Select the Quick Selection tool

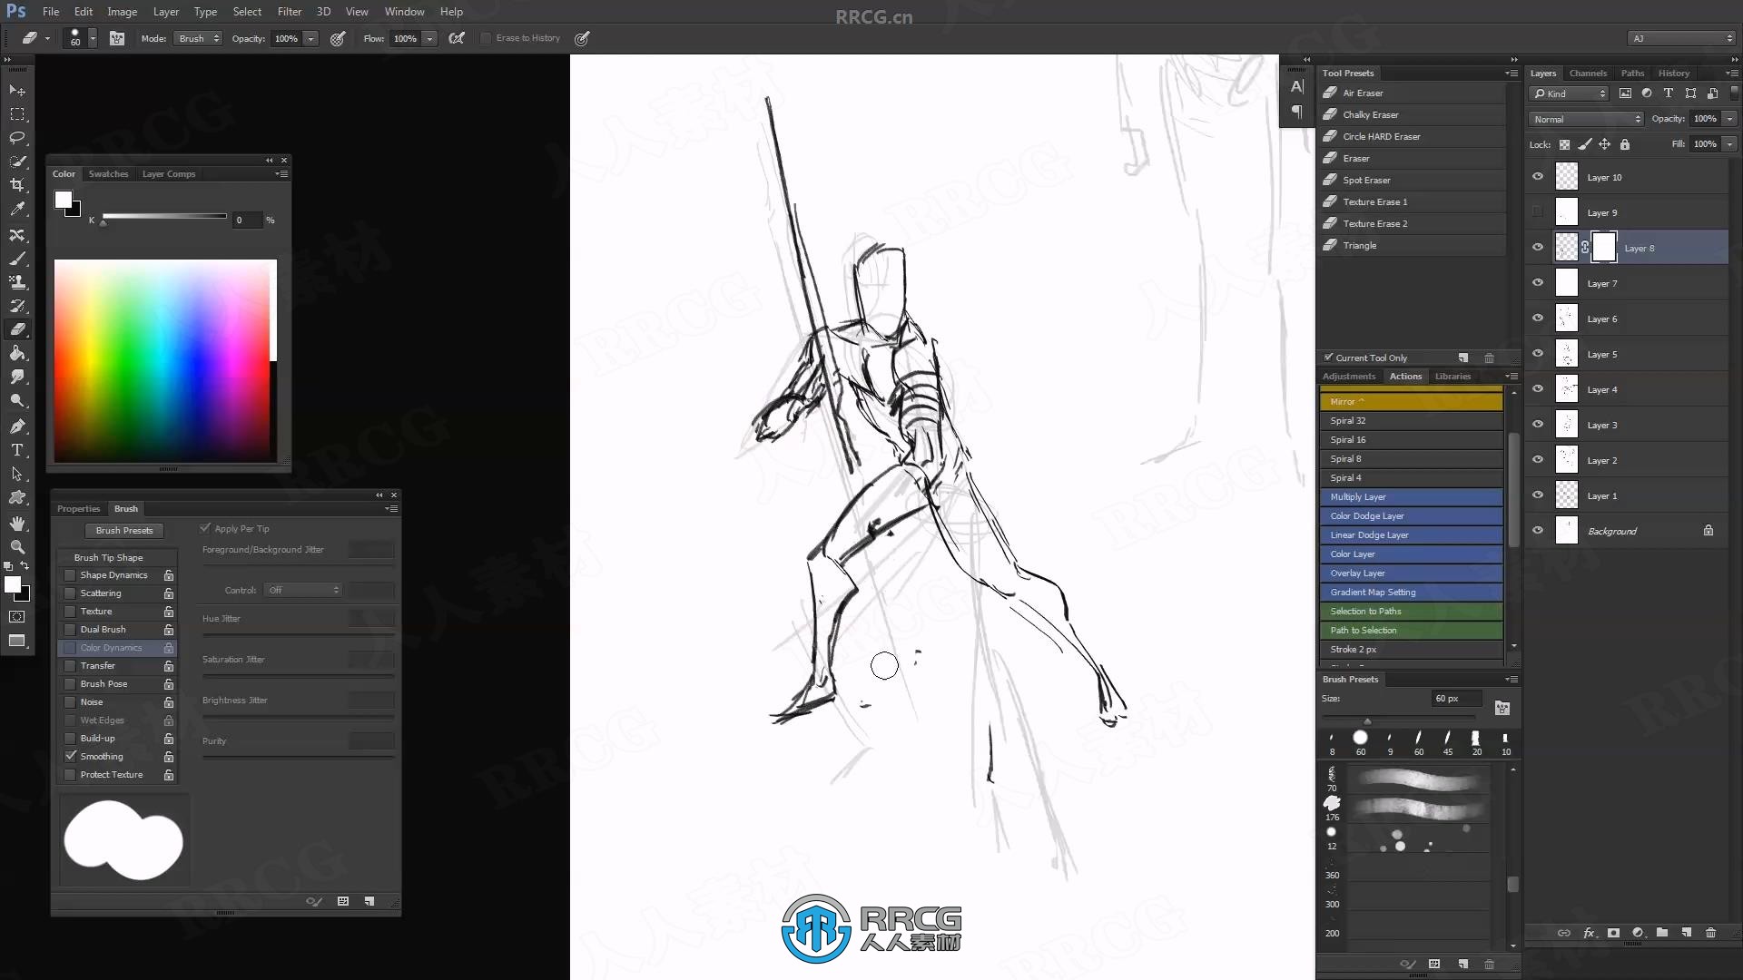[x=17, y=162]
